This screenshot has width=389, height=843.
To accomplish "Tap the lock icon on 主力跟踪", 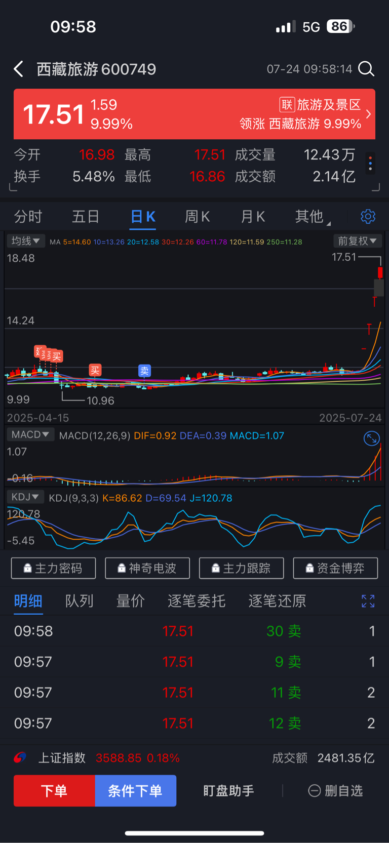I will tap(216, 569).
